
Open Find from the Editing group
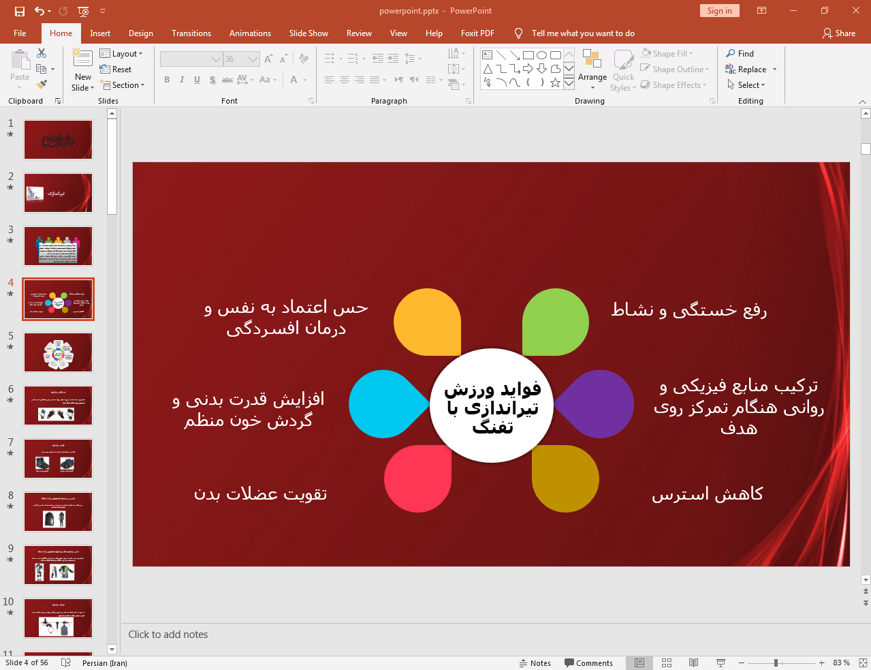click(740, 54)
